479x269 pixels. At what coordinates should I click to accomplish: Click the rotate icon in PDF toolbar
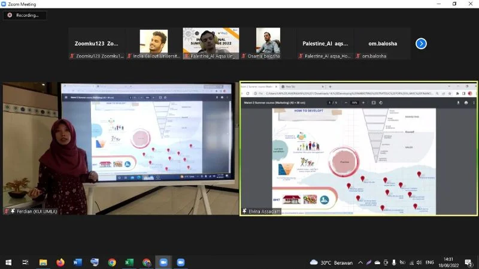coord(382,102)
